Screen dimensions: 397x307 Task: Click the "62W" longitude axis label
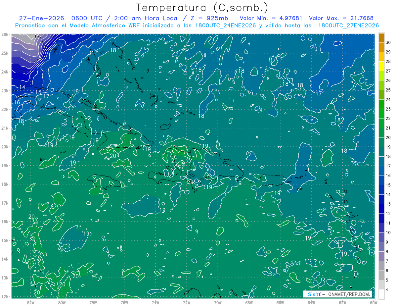(x=342, y=302)
